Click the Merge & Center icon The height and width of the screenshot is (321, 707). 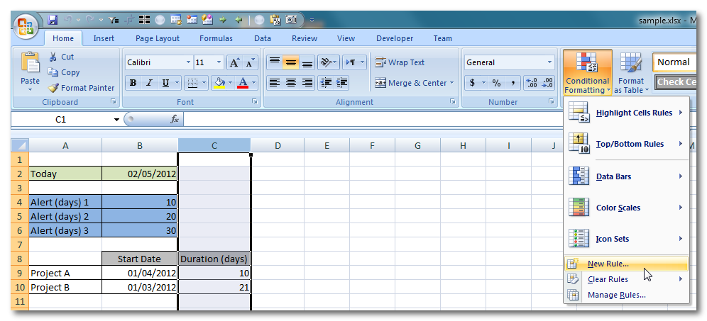(380, 83)
